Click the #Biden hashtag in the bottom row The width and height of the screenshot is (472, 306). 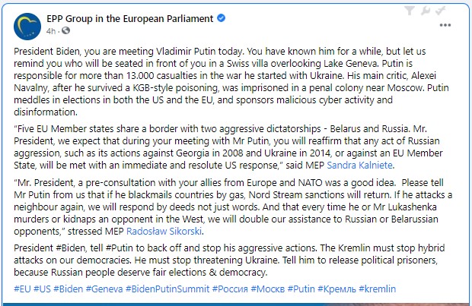click(x=68, y=289)
